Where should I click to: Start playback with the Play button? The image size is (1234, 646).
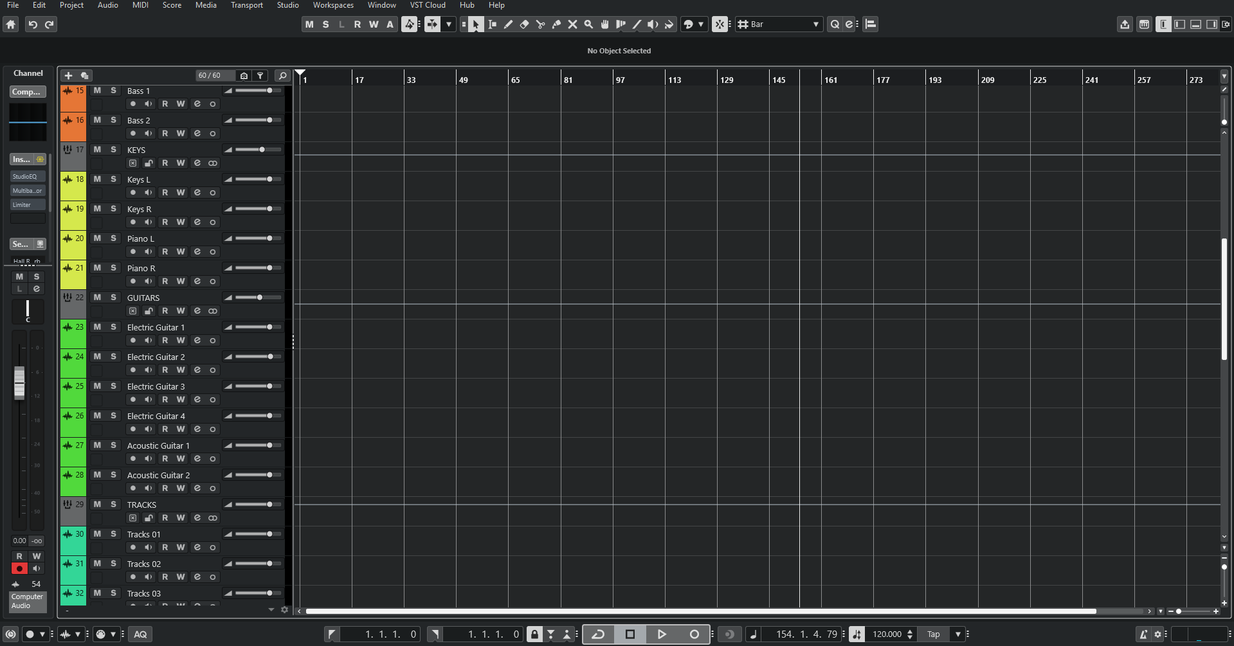[x=662, y=634]
